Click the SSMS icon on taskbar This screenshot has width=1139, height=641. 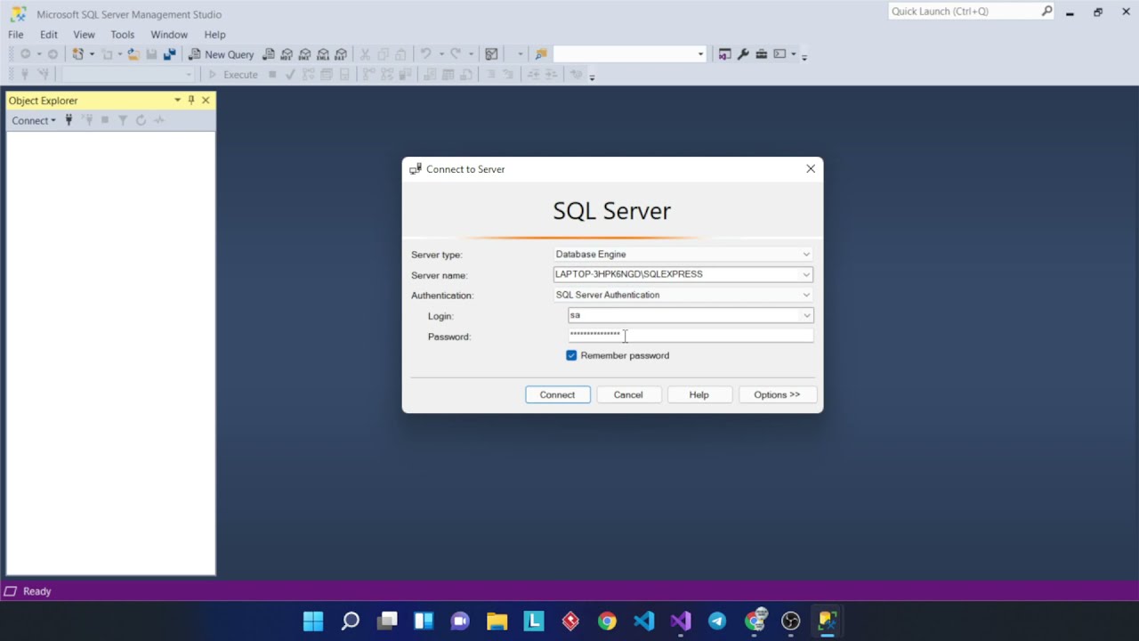point(828,621)
